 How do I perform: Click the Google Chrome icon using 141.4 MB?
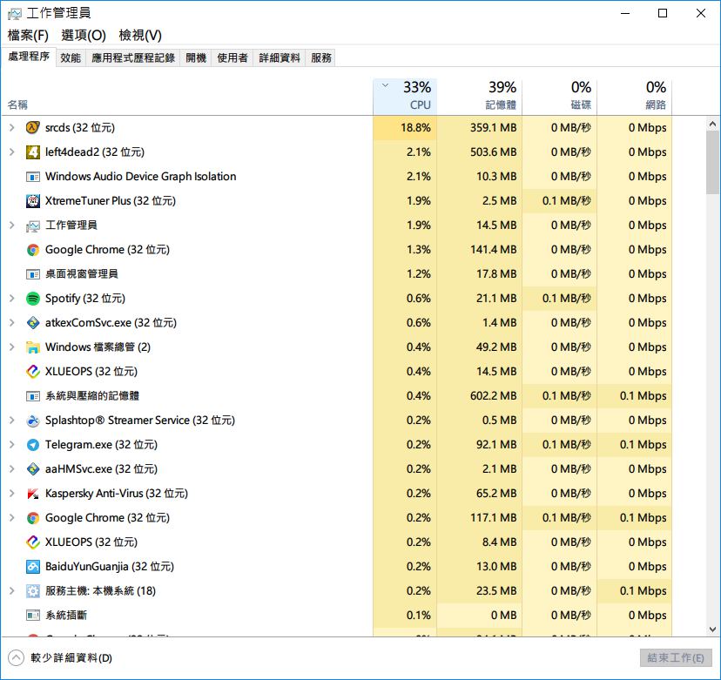(32, 250)
